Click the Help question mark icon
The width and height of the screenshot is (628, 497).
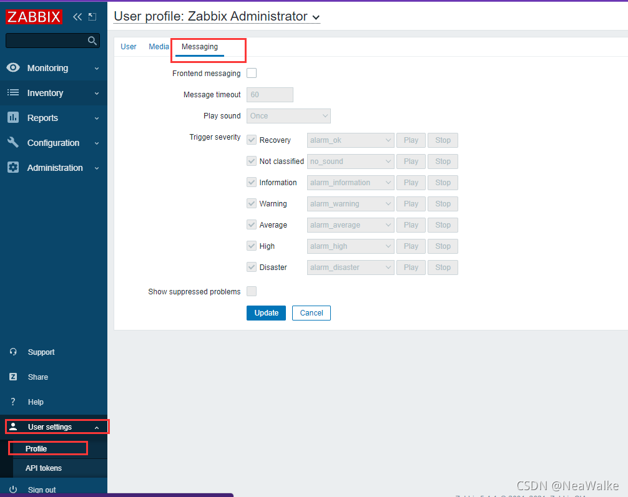tap(13, 402)
